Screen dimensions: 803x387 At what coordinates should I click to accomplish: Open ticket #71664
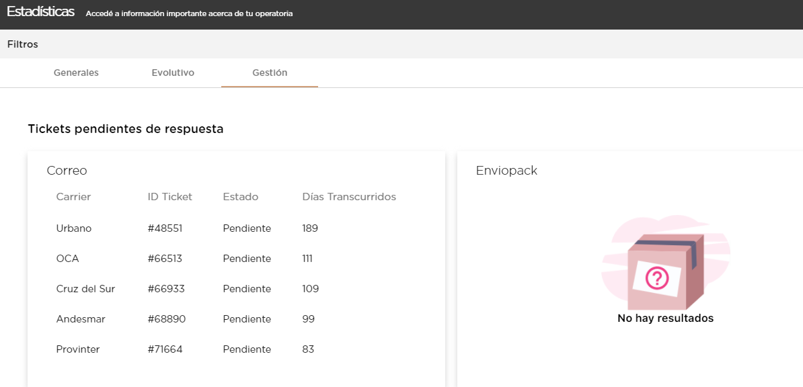pyautogui.click(x=165, y=349)
